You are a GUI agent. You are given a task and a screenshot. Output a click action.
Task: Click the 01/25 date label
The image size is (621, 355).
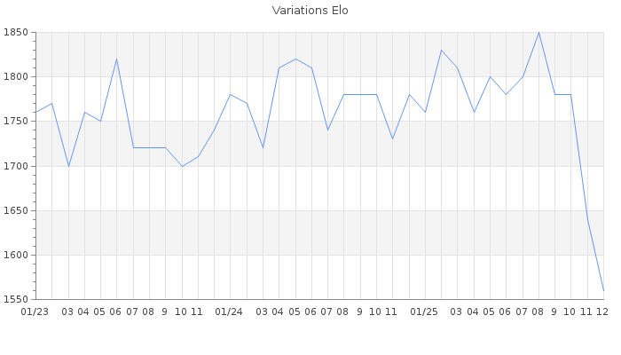[x=425, y=312]
